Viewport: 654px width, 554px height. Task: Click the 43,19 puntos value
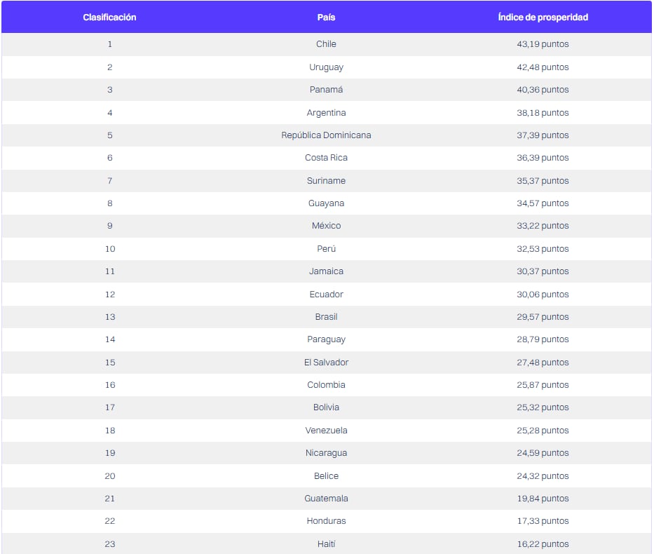(x=543, y=44)
